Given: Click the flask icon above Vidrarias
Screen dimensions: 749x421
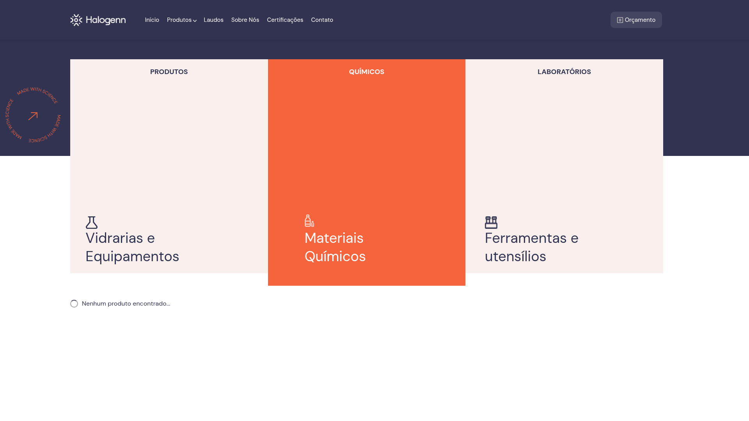Looking at the screenshot, I should pyautogui.click(x=92, y=223).
